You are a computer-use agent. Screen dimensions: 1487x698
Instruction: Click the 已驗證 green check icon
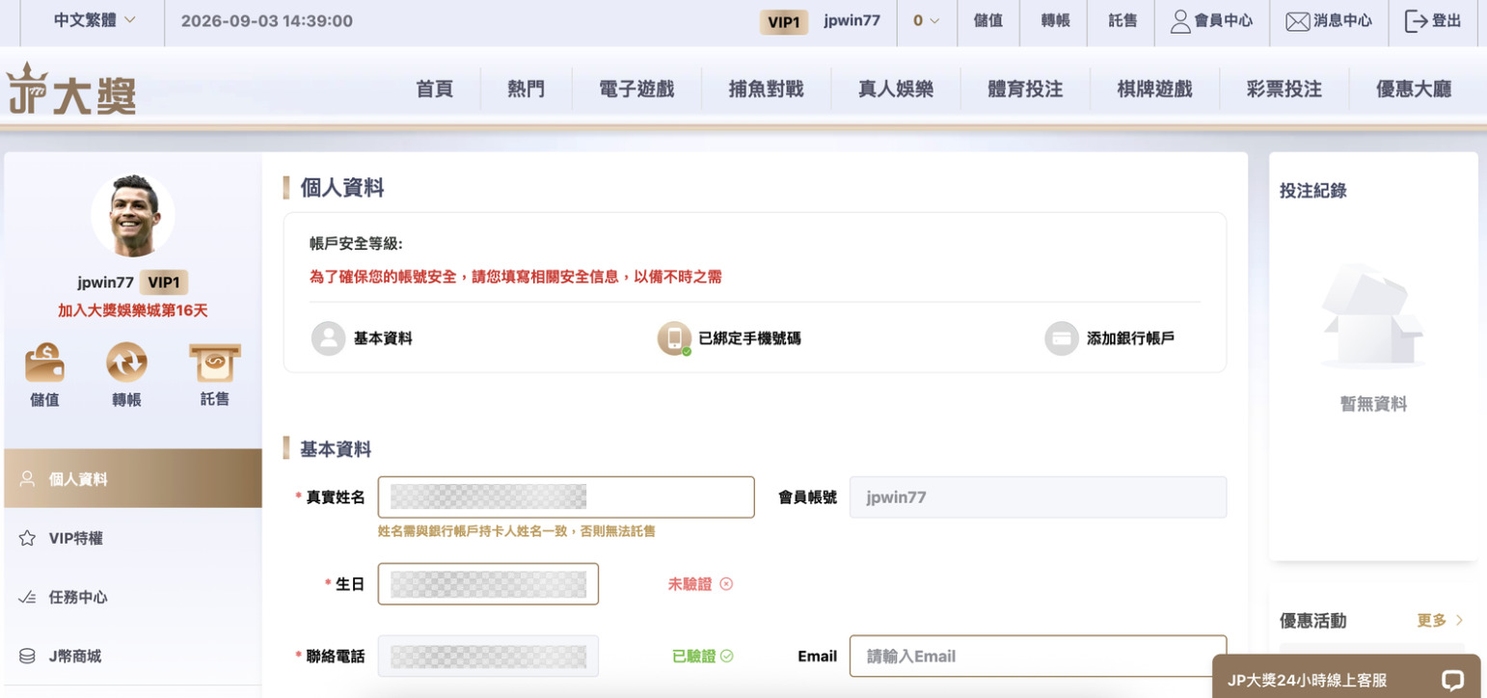[x=727, y=657]
